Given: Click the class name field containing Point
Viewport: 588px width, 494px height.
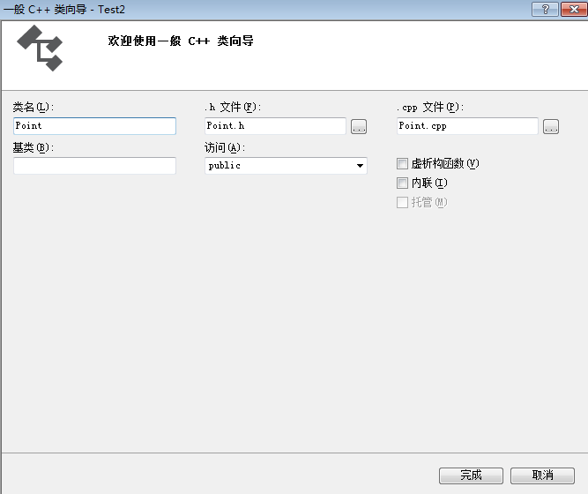Looking at the screenshot, I should point(94,126).
